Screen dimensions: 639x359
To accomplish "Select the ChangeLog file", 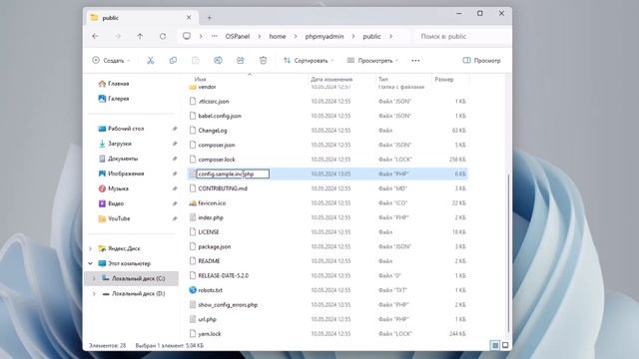I will point(213,131).
